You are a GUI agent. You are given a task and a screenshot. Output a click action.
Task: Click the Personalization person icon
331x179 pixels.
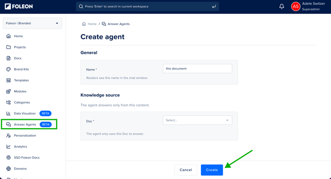click(8, 136)
